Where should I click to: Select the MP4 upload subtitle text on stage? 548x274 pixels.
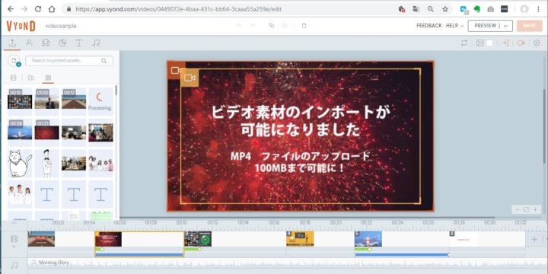click(x=300, y=162)
